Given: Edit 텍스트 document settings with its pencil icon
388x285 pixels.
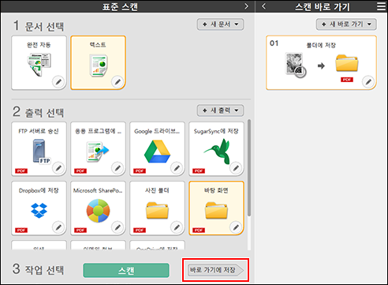Looking at the screenshot, I should point(118,82).
